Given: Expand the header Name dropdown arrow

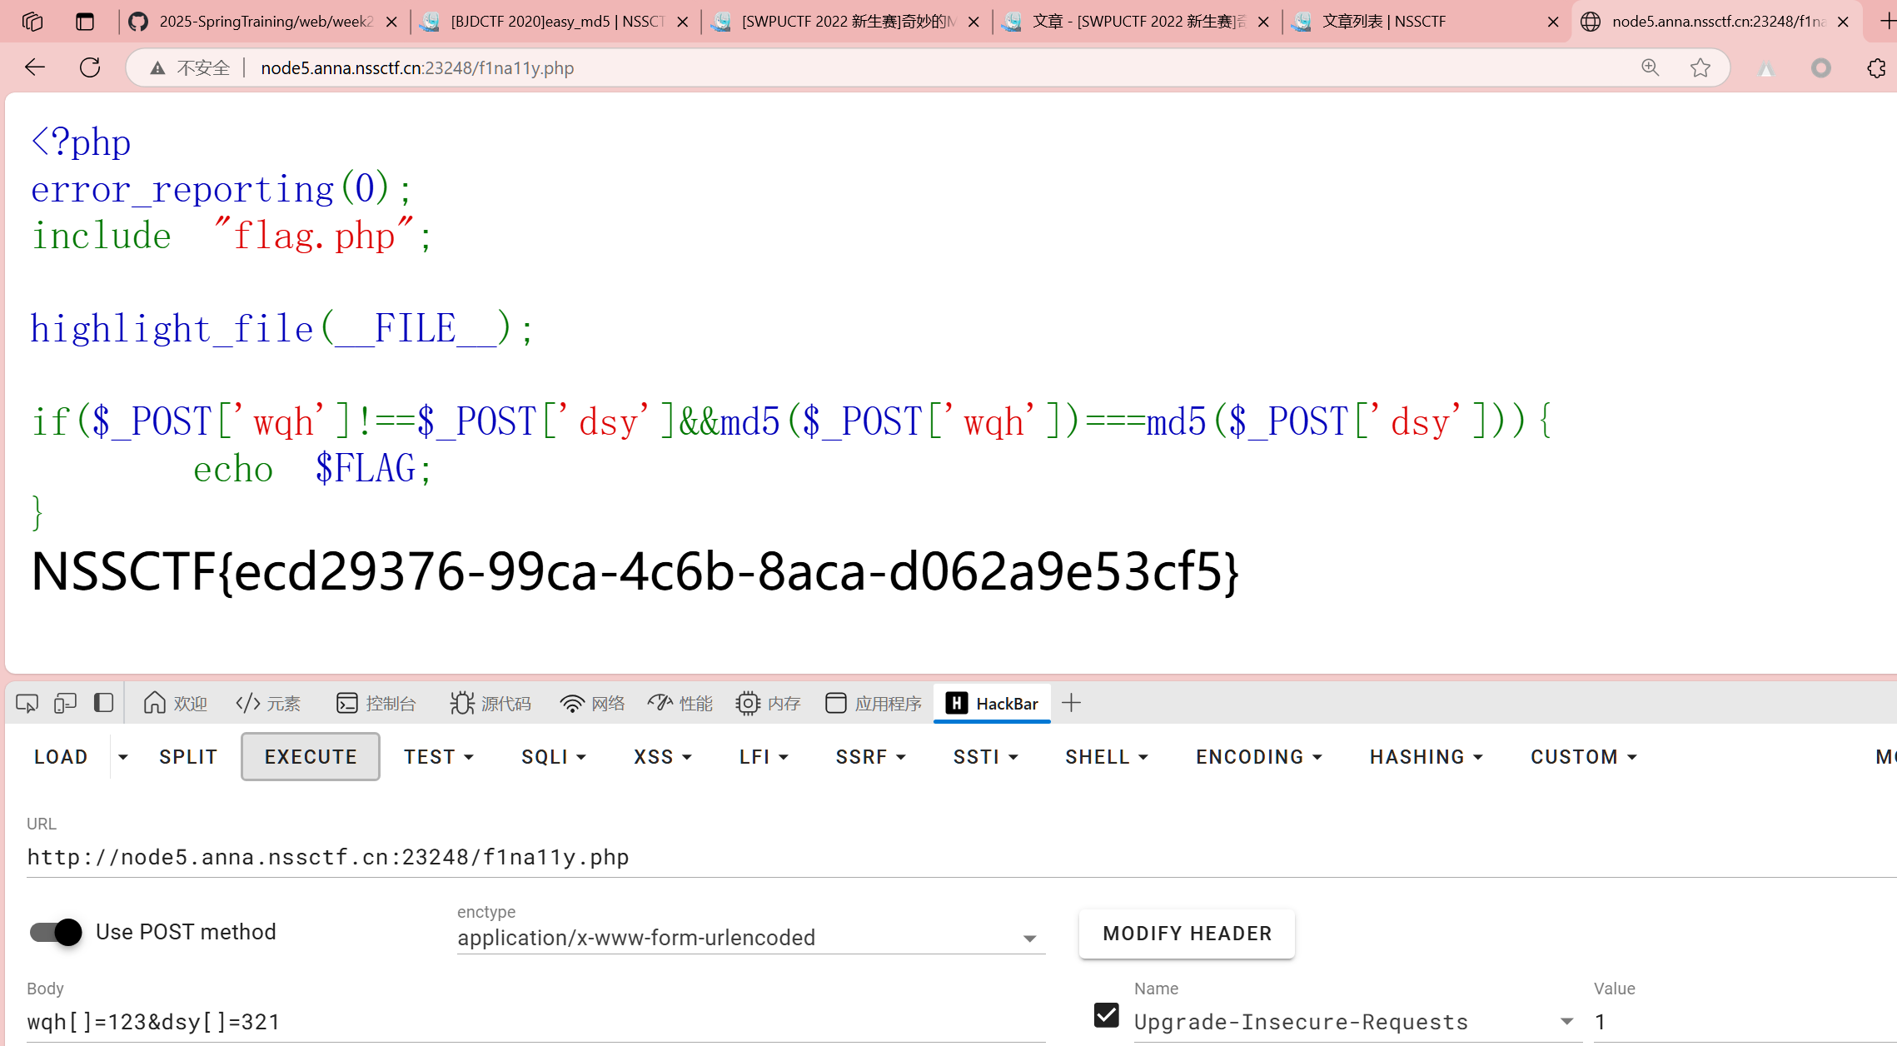Looking at the screenshot, I should click(x=1566, y=1022).
